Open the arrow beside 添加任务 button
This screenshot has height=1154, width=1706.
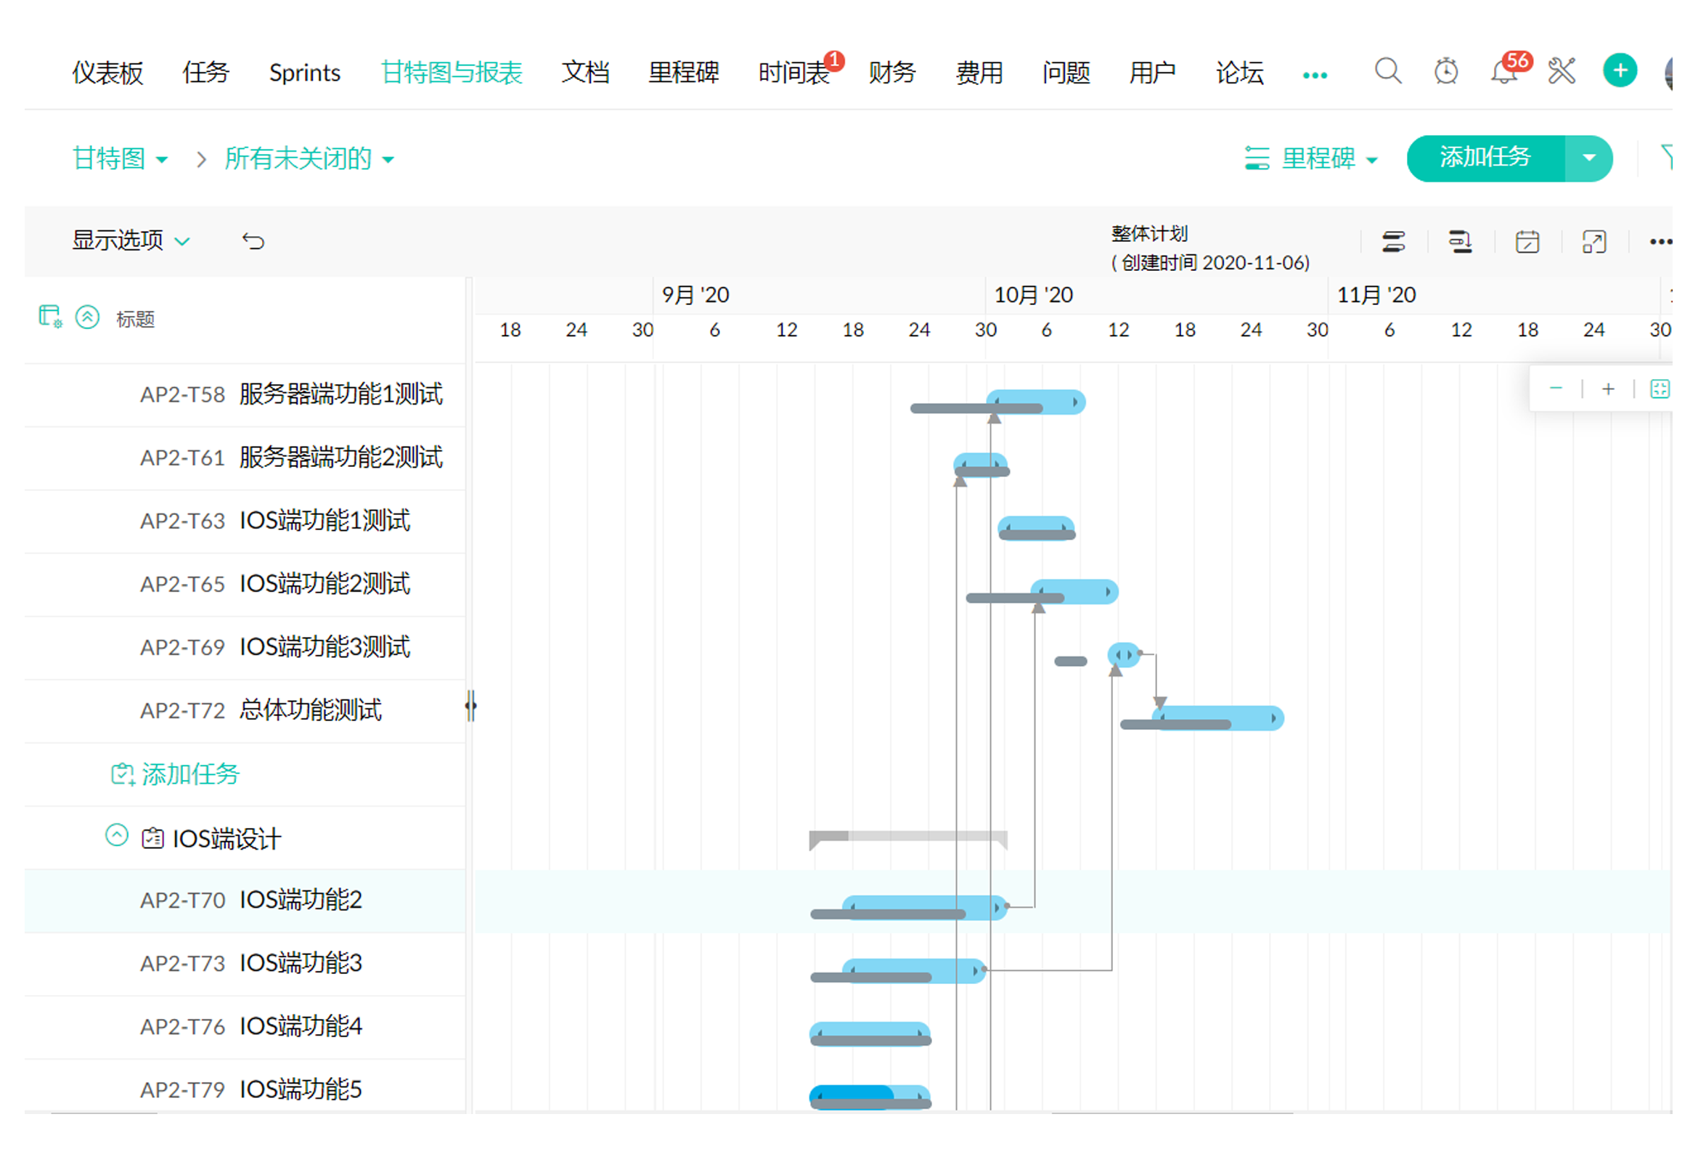point(1588,158)
